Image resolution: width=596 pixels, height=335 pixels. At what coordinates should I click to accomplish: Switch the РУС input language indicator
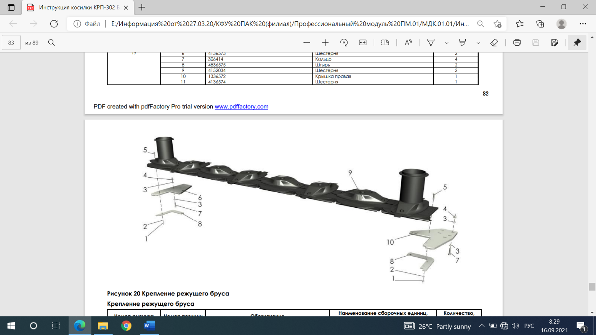(x=529, y=326)
